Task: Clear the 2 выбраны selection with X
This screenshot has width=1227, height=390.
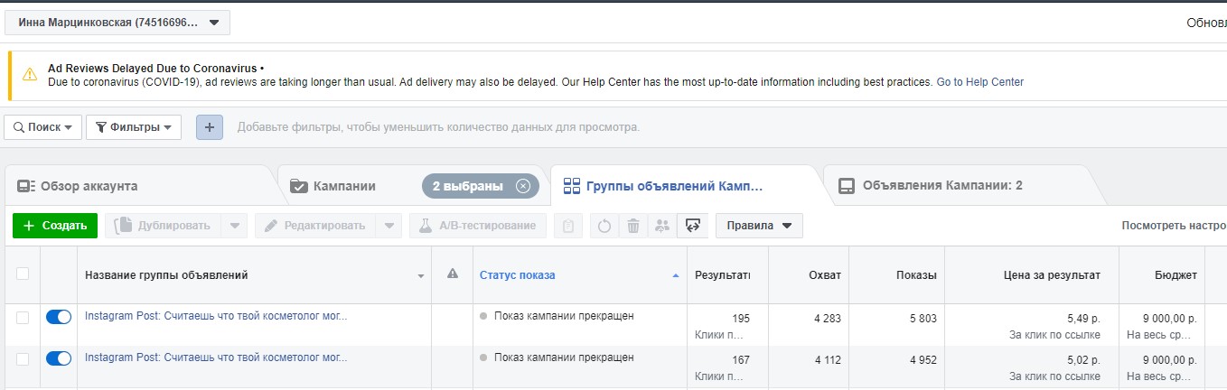Action: point(522,186)
